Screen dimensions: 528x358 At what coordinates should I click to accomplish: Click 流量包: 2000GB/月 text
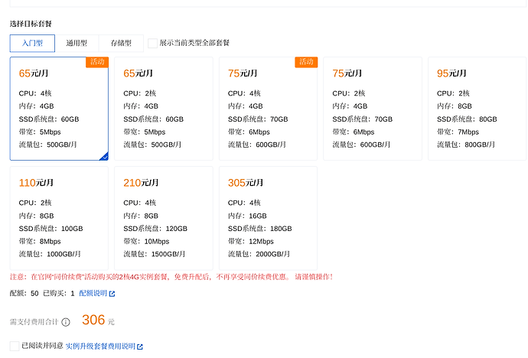click(259, 254)
